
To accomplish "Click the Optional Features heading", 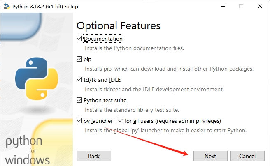I will (x=119, y=25).
